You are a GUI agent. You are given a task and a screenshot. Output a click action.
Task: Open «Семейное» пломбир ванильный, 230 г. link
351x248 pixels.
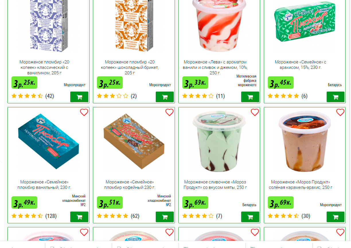[x=44, y=185]
